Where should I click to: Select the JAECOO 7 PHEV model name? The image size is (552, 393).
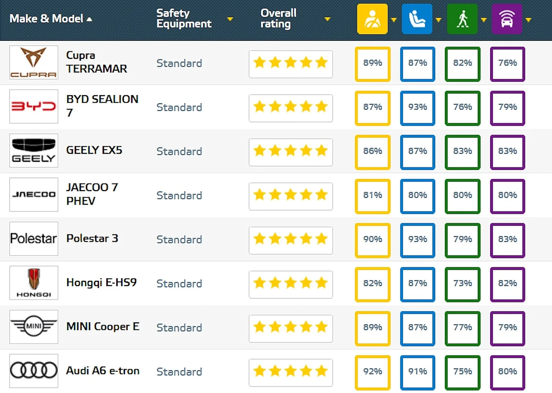coord(92,194)
